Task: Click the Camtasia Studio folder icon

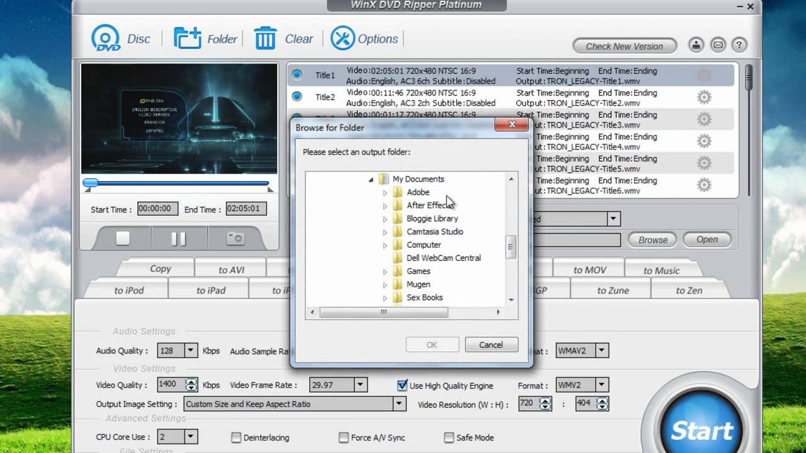Action: [397, 232]
